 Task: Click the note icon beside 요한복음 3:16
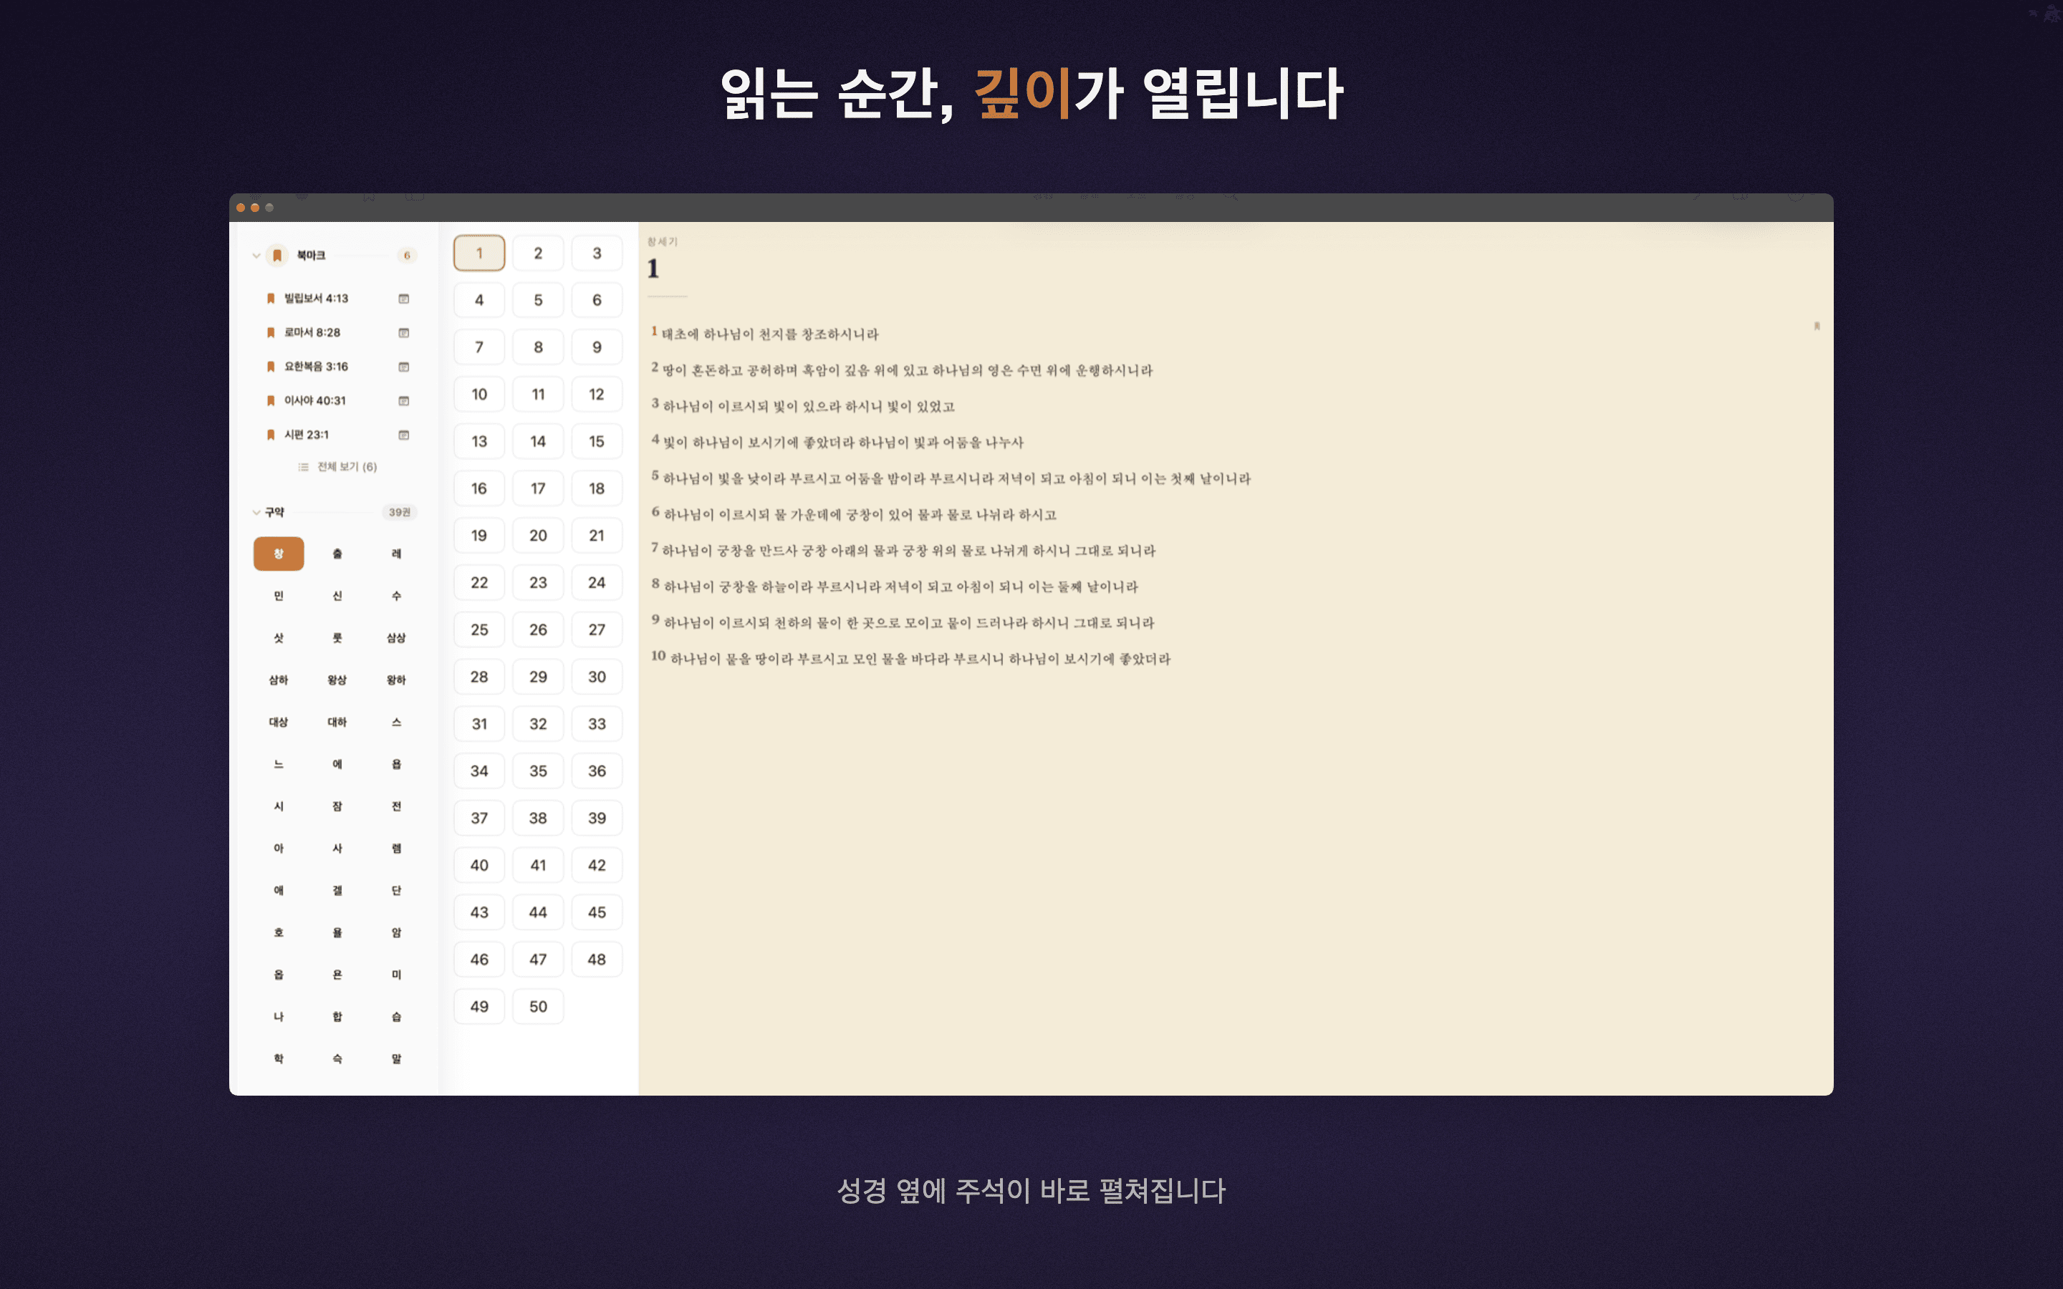tap(404, 367)
